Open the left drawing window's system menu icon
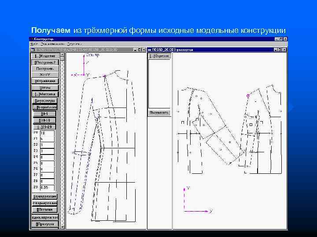The height and width of the screenshot is (237, 317). (x=33, y=50)
